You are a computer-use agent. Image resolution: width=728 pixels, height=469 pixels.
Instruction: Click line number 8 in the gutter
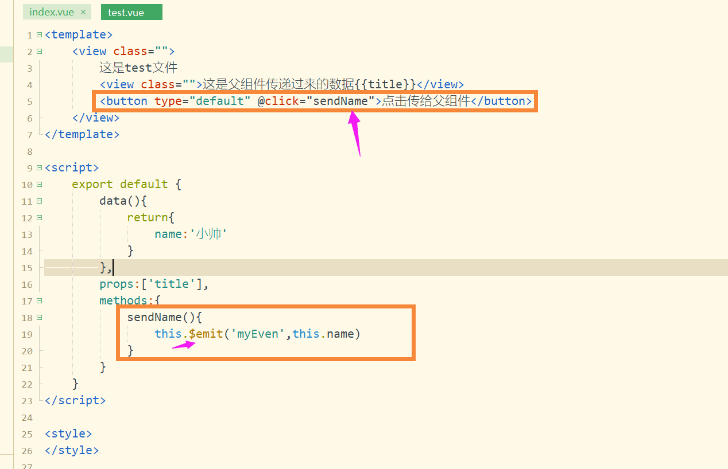click(30, 151)
